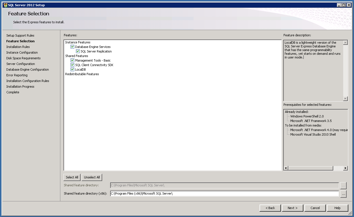Select SQL Server Replication feature label

(96, 51)
